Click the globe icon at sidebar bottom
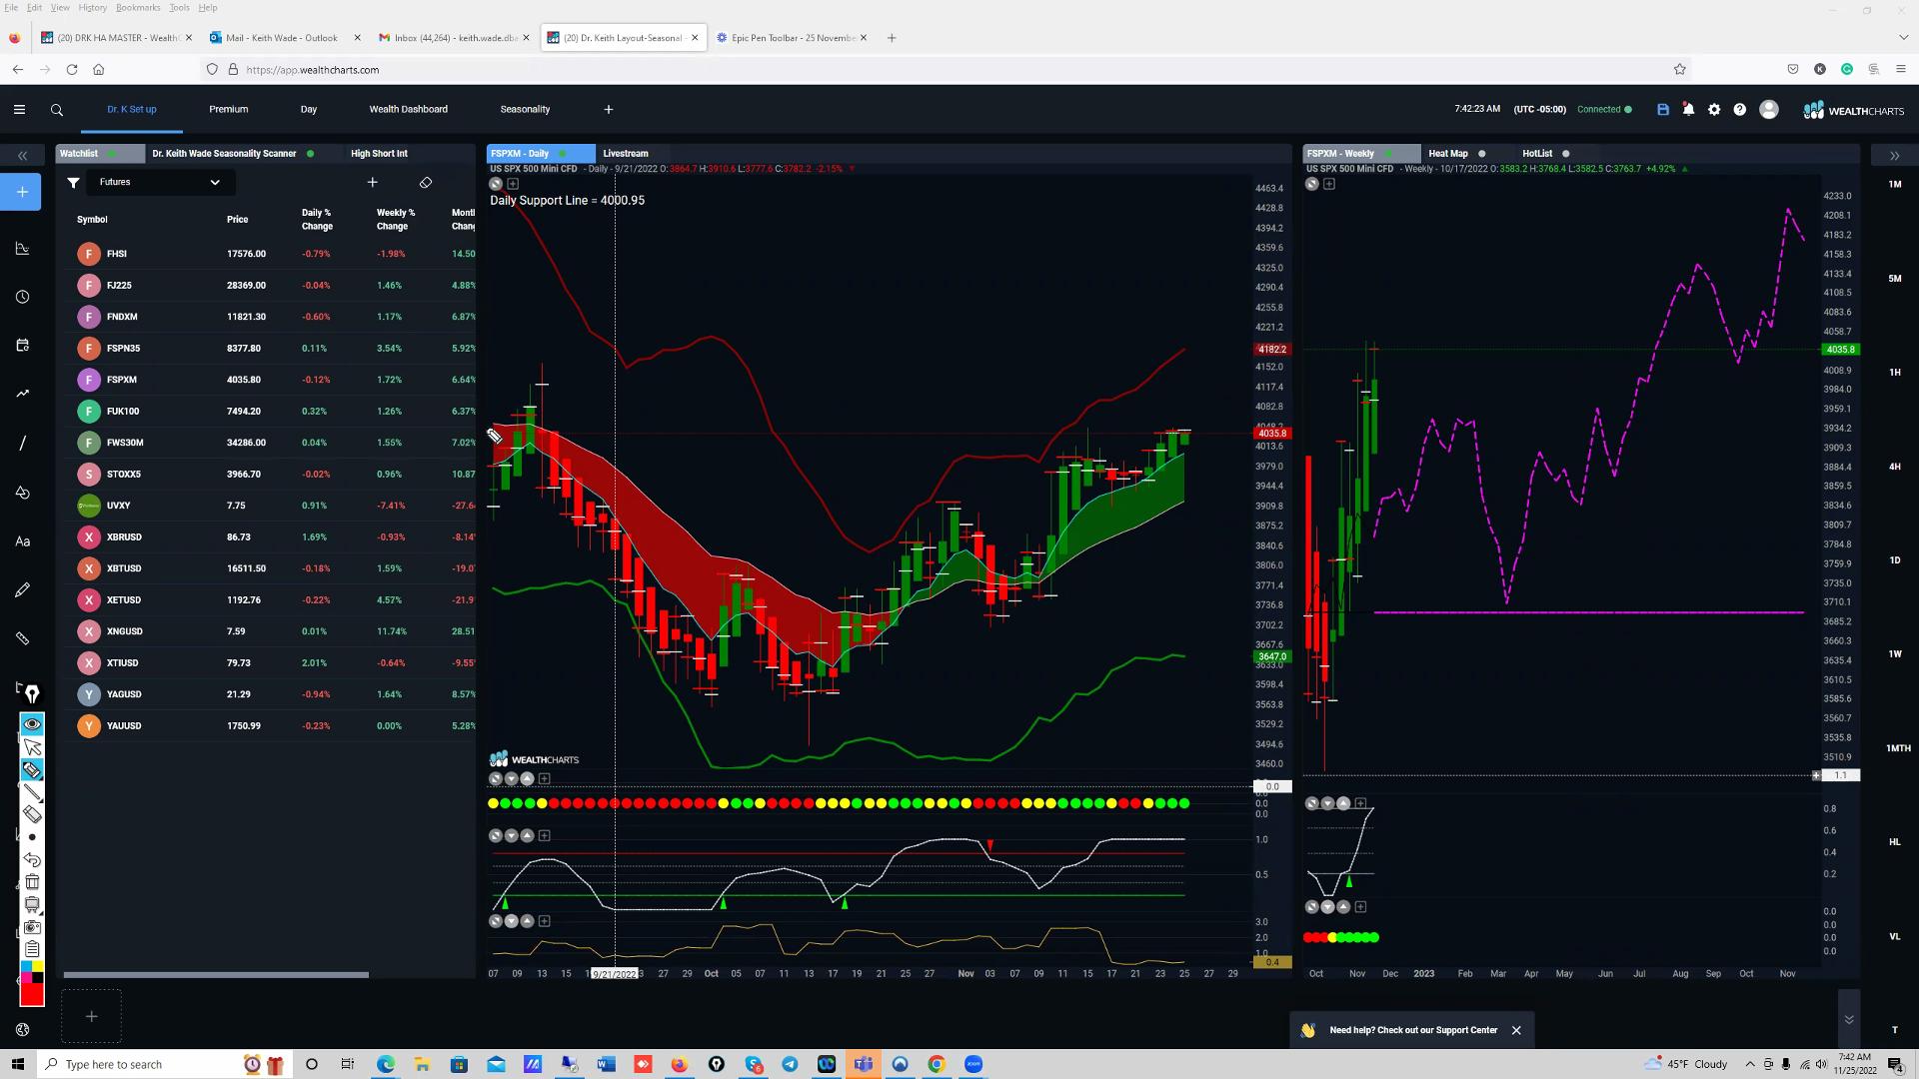 tap(22, 1030)
